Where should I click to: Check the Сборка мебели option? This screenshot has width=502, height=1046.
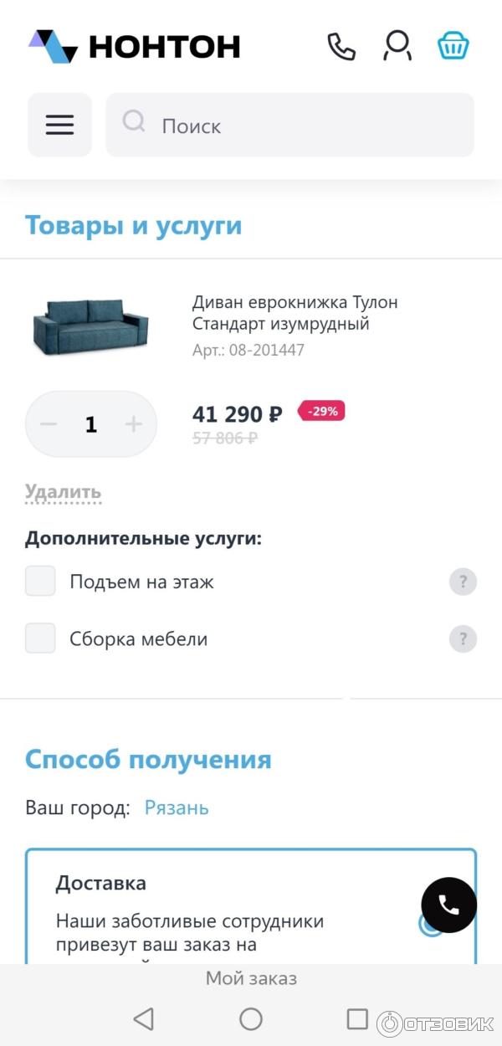[x=40, y=638]
